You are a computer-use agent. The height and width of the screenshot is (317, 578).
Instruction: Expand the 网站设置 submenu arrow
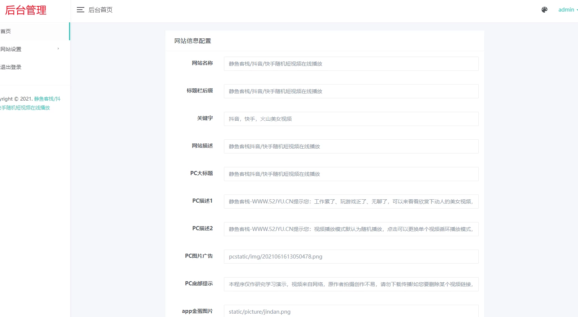58,49
